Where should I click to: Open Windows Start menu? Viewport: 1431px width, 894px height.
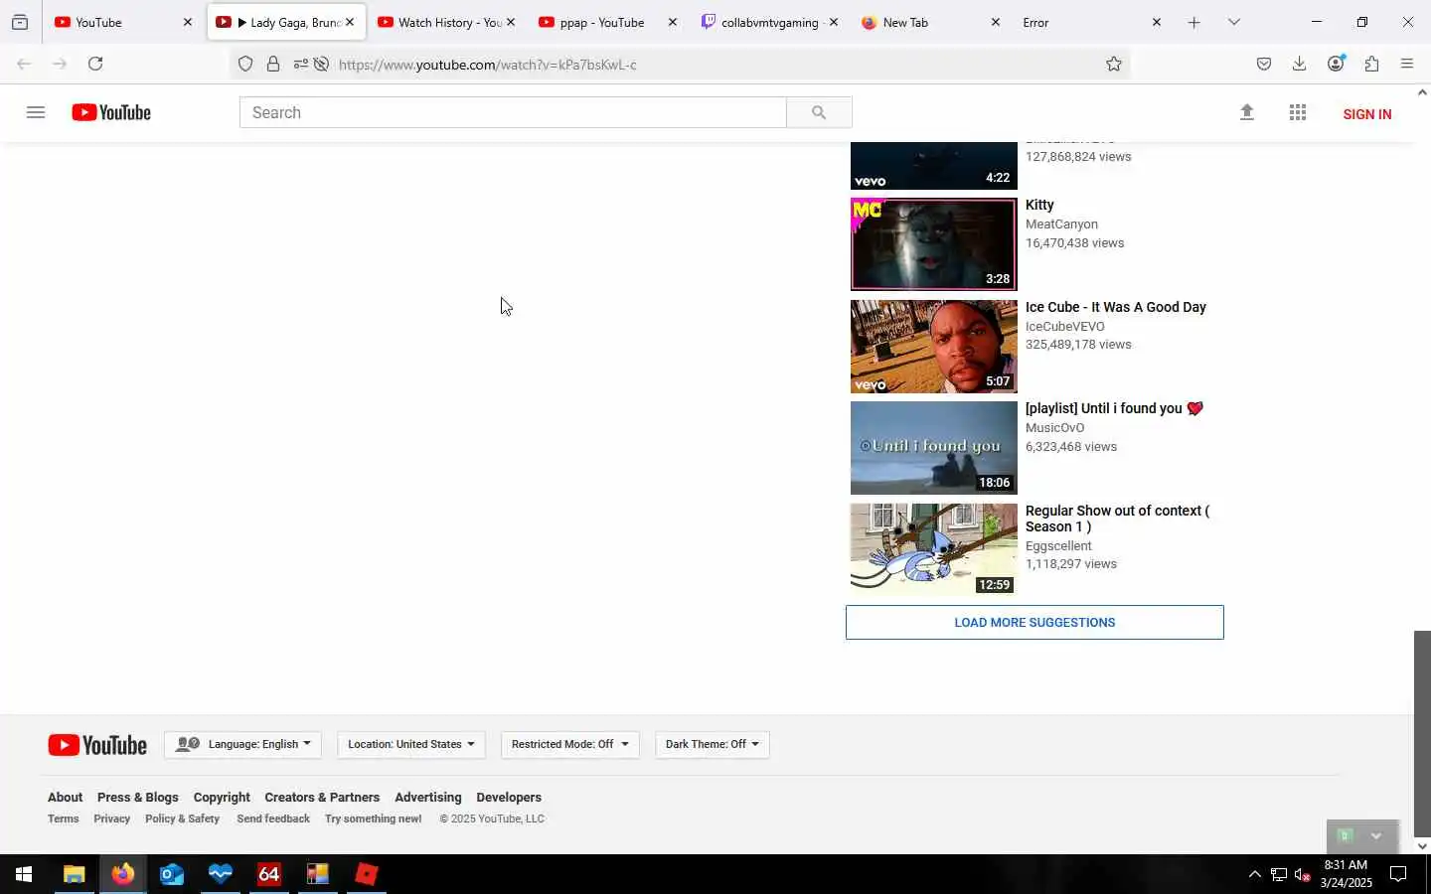click(24, 874)
